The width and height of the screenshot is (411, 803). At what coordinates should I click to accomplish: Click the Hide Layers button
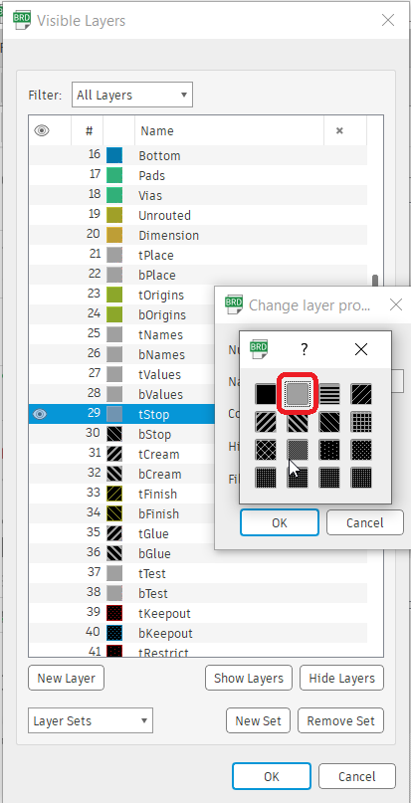[341, 678]
